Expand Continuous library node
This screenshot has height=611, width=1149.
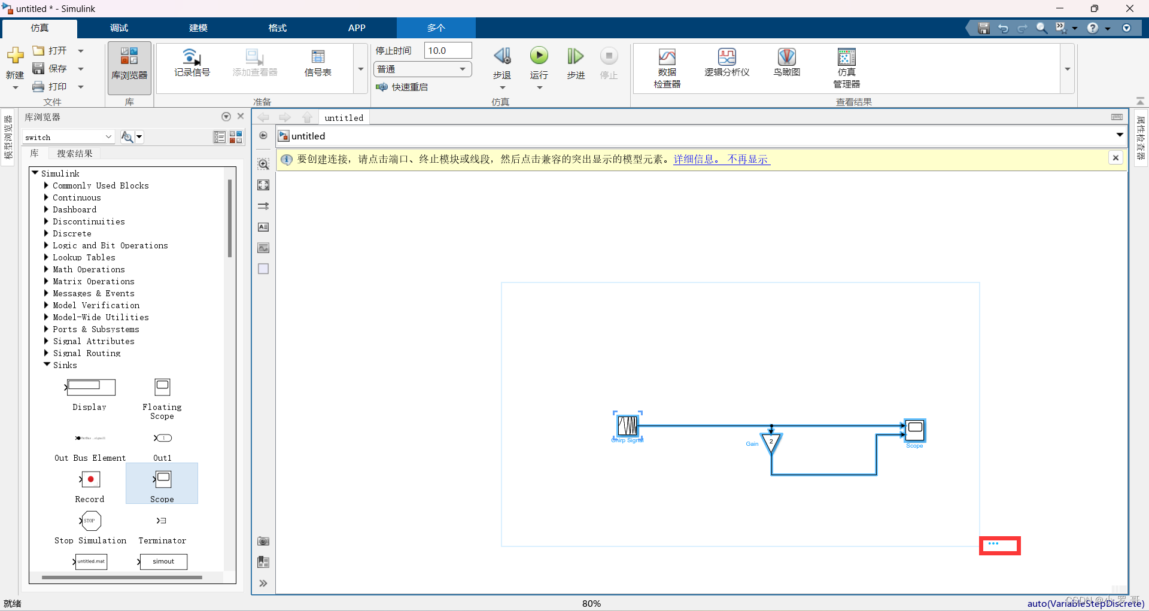tap(46, 197)
